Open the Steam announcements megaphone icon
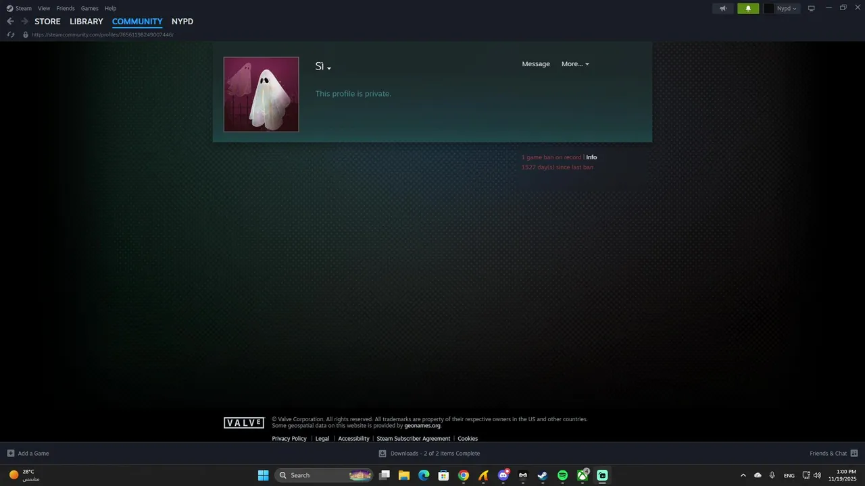Viewport: 865px width, 486px height. 723,9
